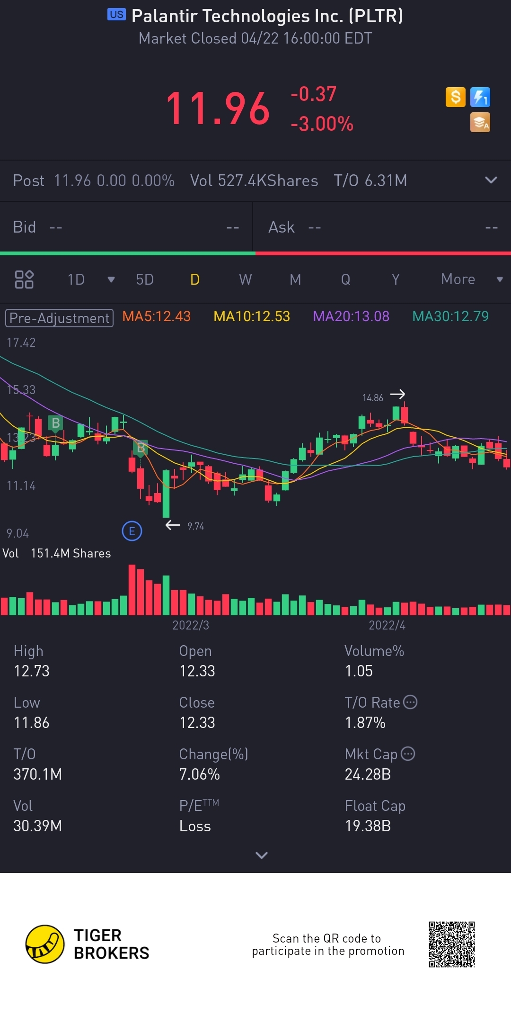This screenshot has width=511, height=1016.
Task: Switch to W weekly chart
Action: (245, 279)
